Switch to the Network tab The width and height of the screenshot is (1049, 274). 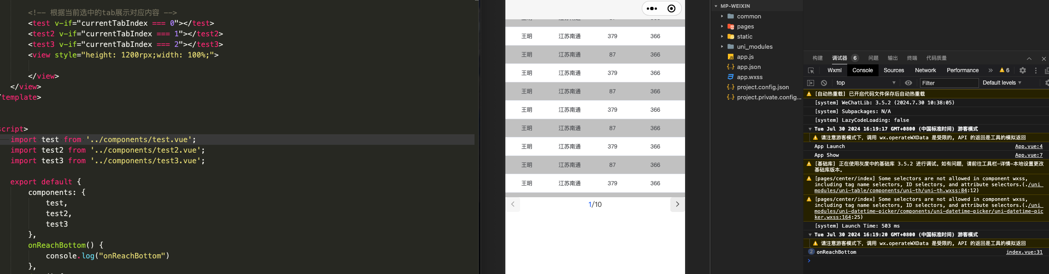pyautogui.click(x=926, y=70)
